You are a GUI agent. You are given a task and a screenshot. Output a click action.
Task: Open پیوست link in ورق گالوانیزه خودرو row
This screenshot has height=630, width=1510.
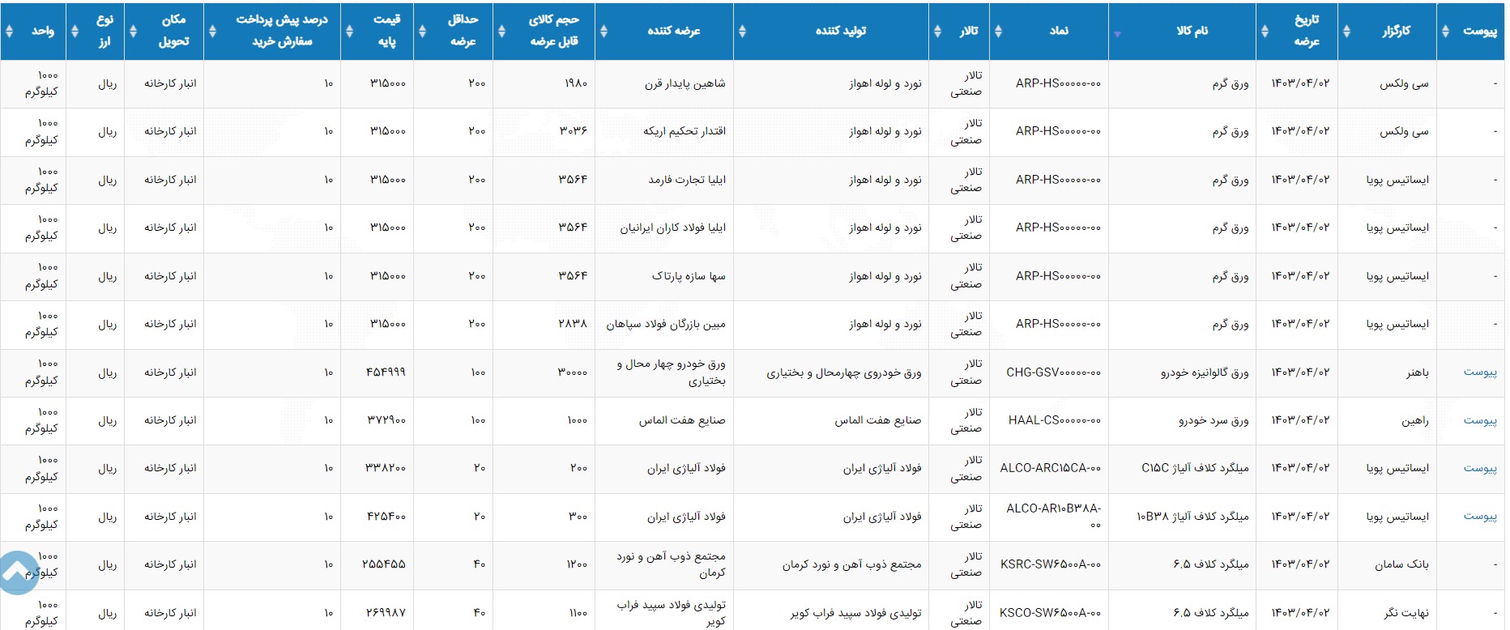(1479, 372)
